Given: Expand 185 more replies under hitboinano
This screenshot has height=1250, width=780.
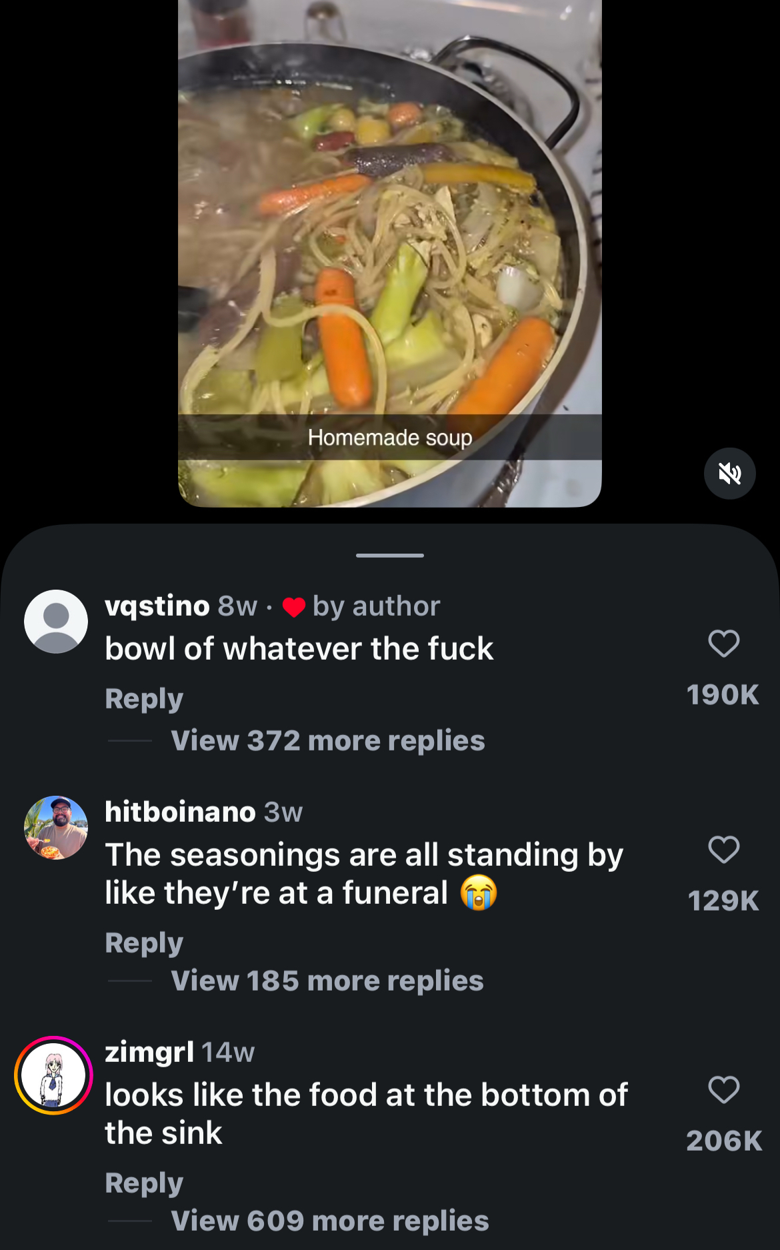Looking at the screenshot, I should tap(327, 981).
